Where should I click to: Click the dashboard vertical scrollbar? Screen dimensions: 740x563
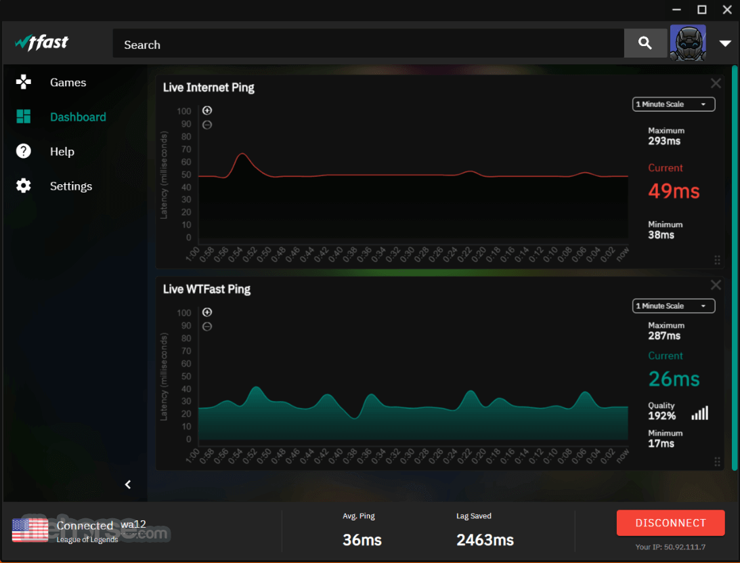[x=735, y=268]
